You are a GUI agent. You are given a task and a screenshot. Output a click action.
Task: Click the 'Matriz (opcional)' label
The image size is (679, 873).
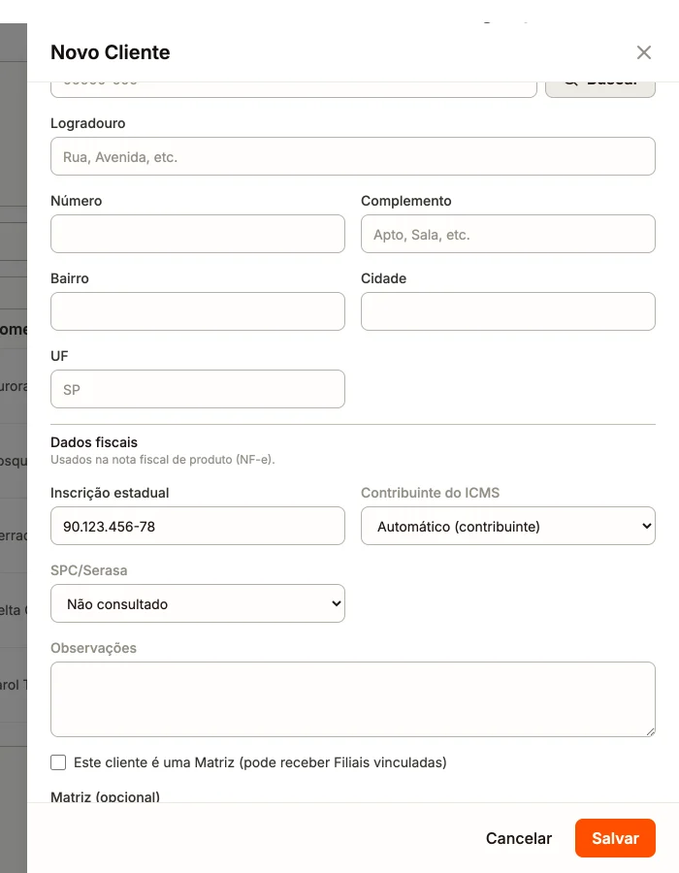pyautogui.click(x=105, y=796)
